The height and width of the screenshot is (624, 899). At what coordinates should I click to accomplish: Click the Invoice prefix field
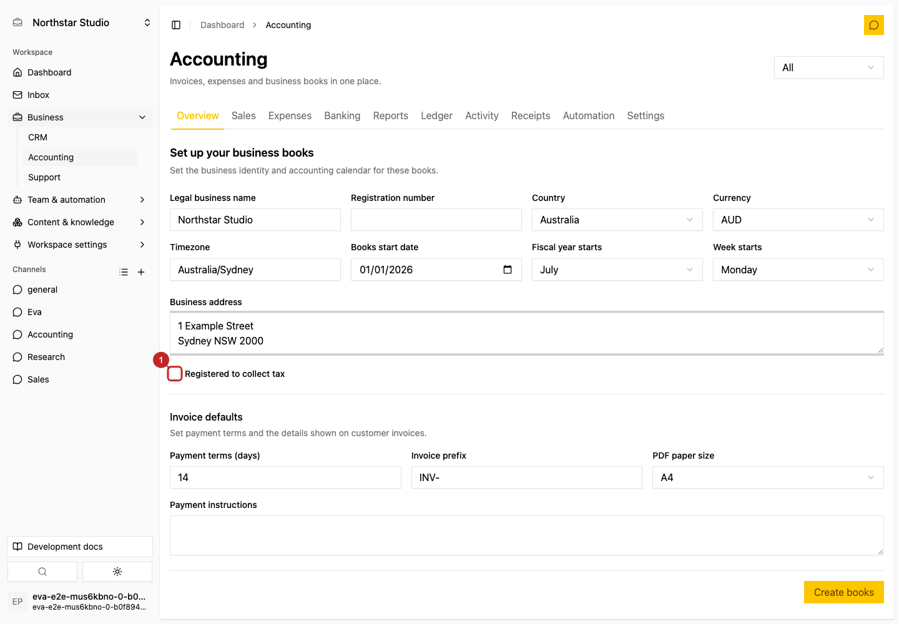click(527, 477)
